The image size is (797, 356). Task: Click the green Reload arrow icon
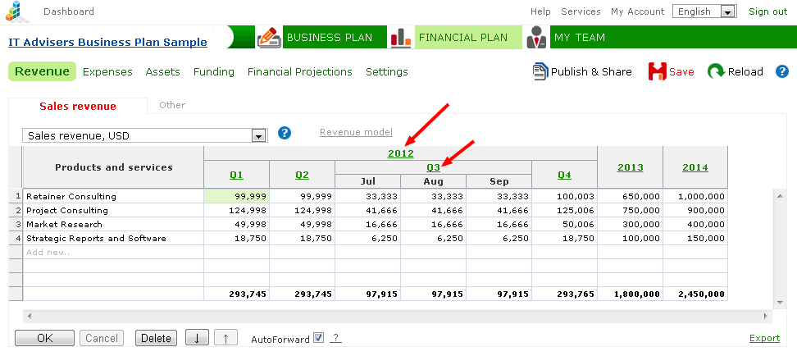716,71
